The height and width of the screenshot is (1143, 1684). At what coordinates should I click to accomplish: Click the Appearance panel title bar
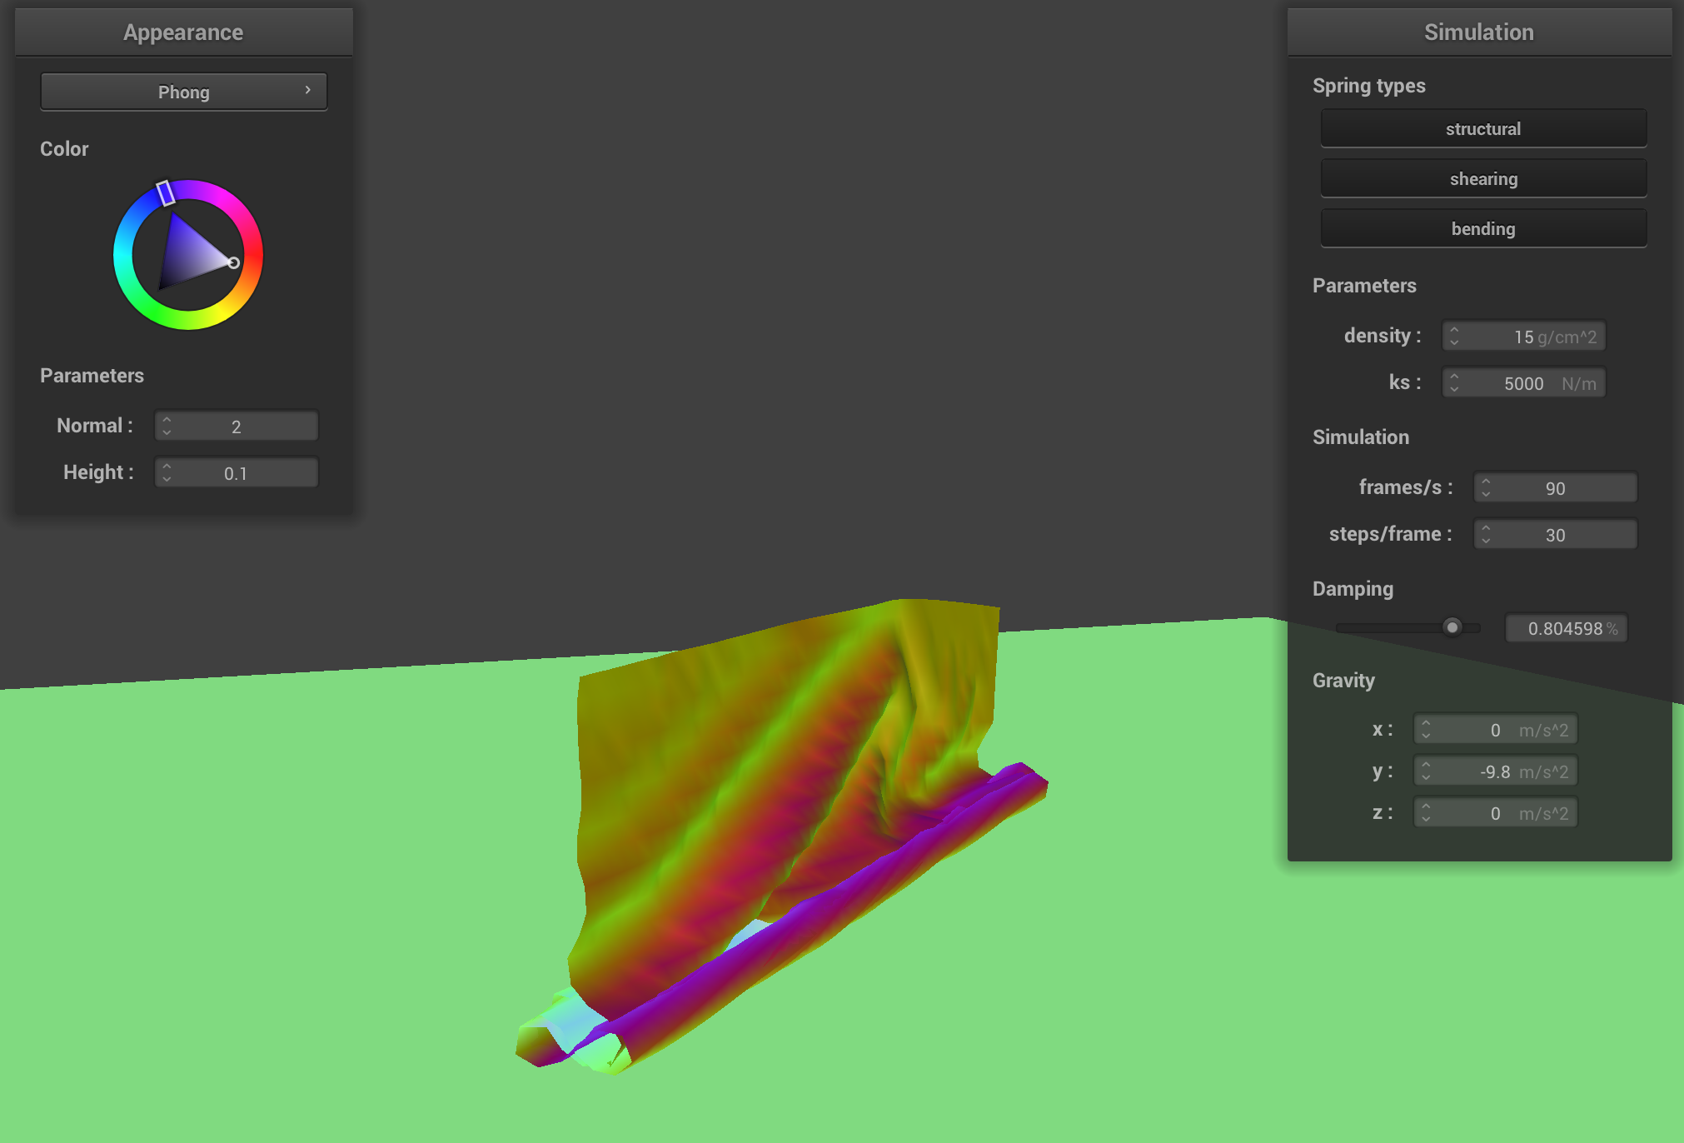(x=183, y=32)
